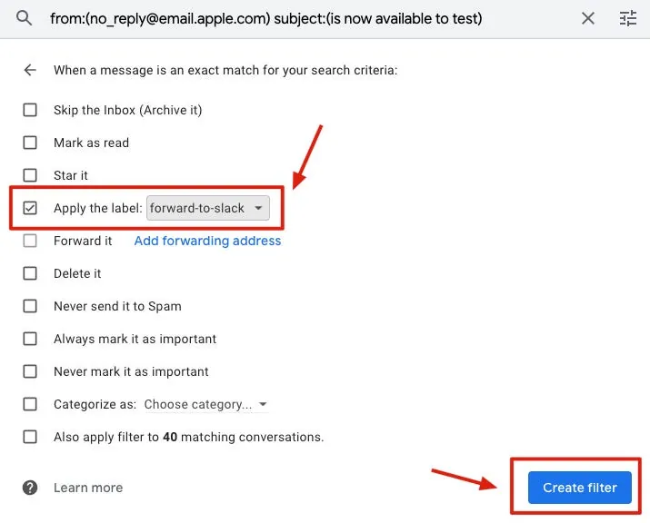This screenshot has width=650, height=523.
Task: Open the forward-to-slack label dropdown
Action: (207, 208)
